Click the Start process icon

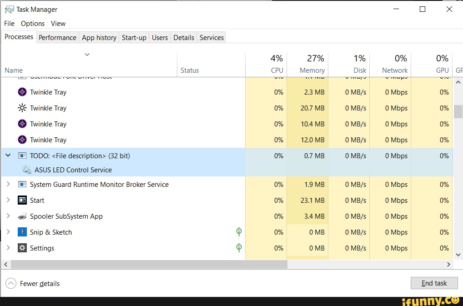click(x=22, y=200)
